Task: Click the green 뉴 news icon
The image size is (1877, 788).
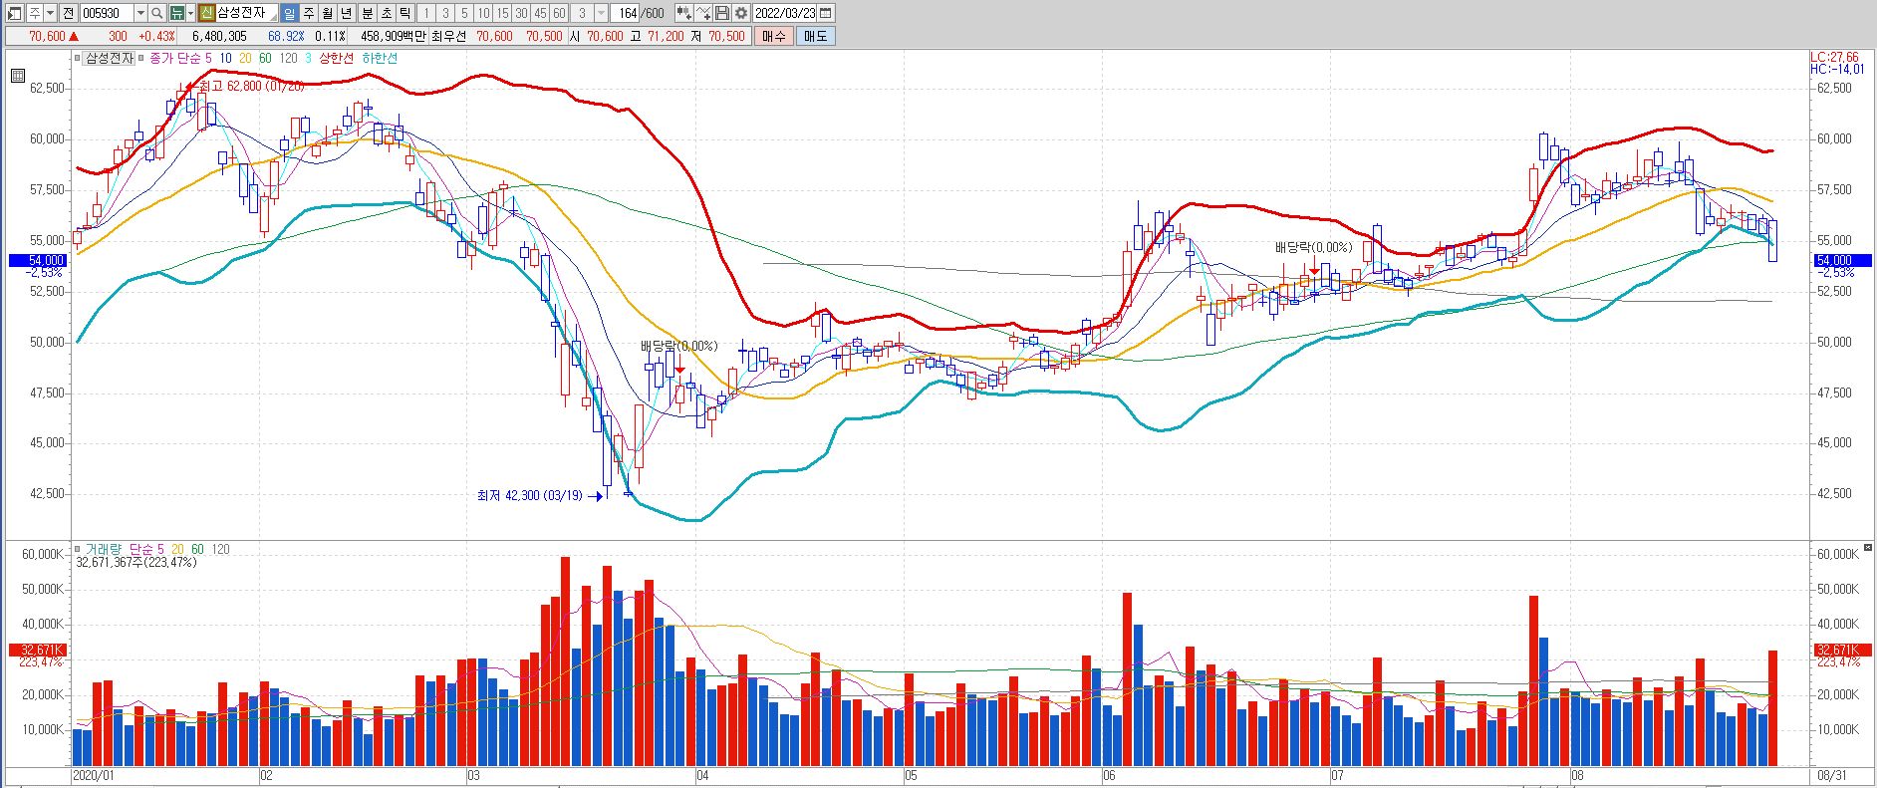Action: (176, 13)
